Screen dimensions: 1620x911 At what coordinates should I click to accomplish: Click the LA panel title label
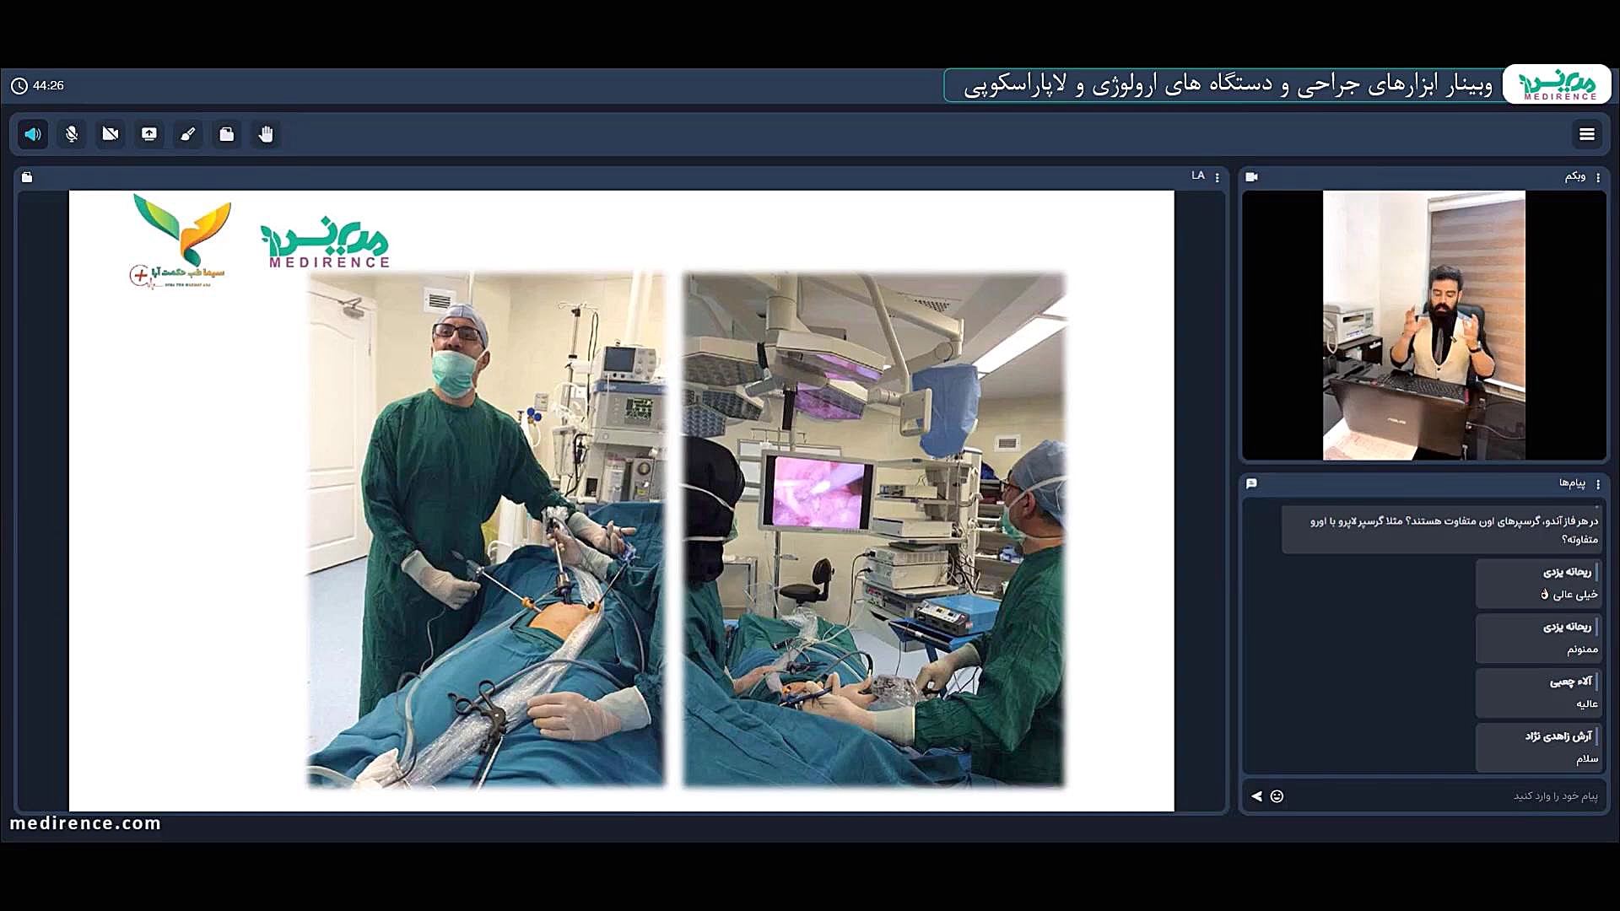[1198, 176]
